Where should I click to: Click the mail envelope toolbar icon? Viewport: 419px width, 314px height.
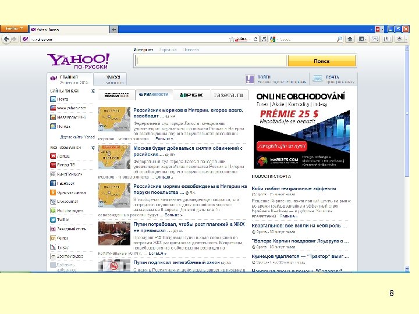point(375,40)
